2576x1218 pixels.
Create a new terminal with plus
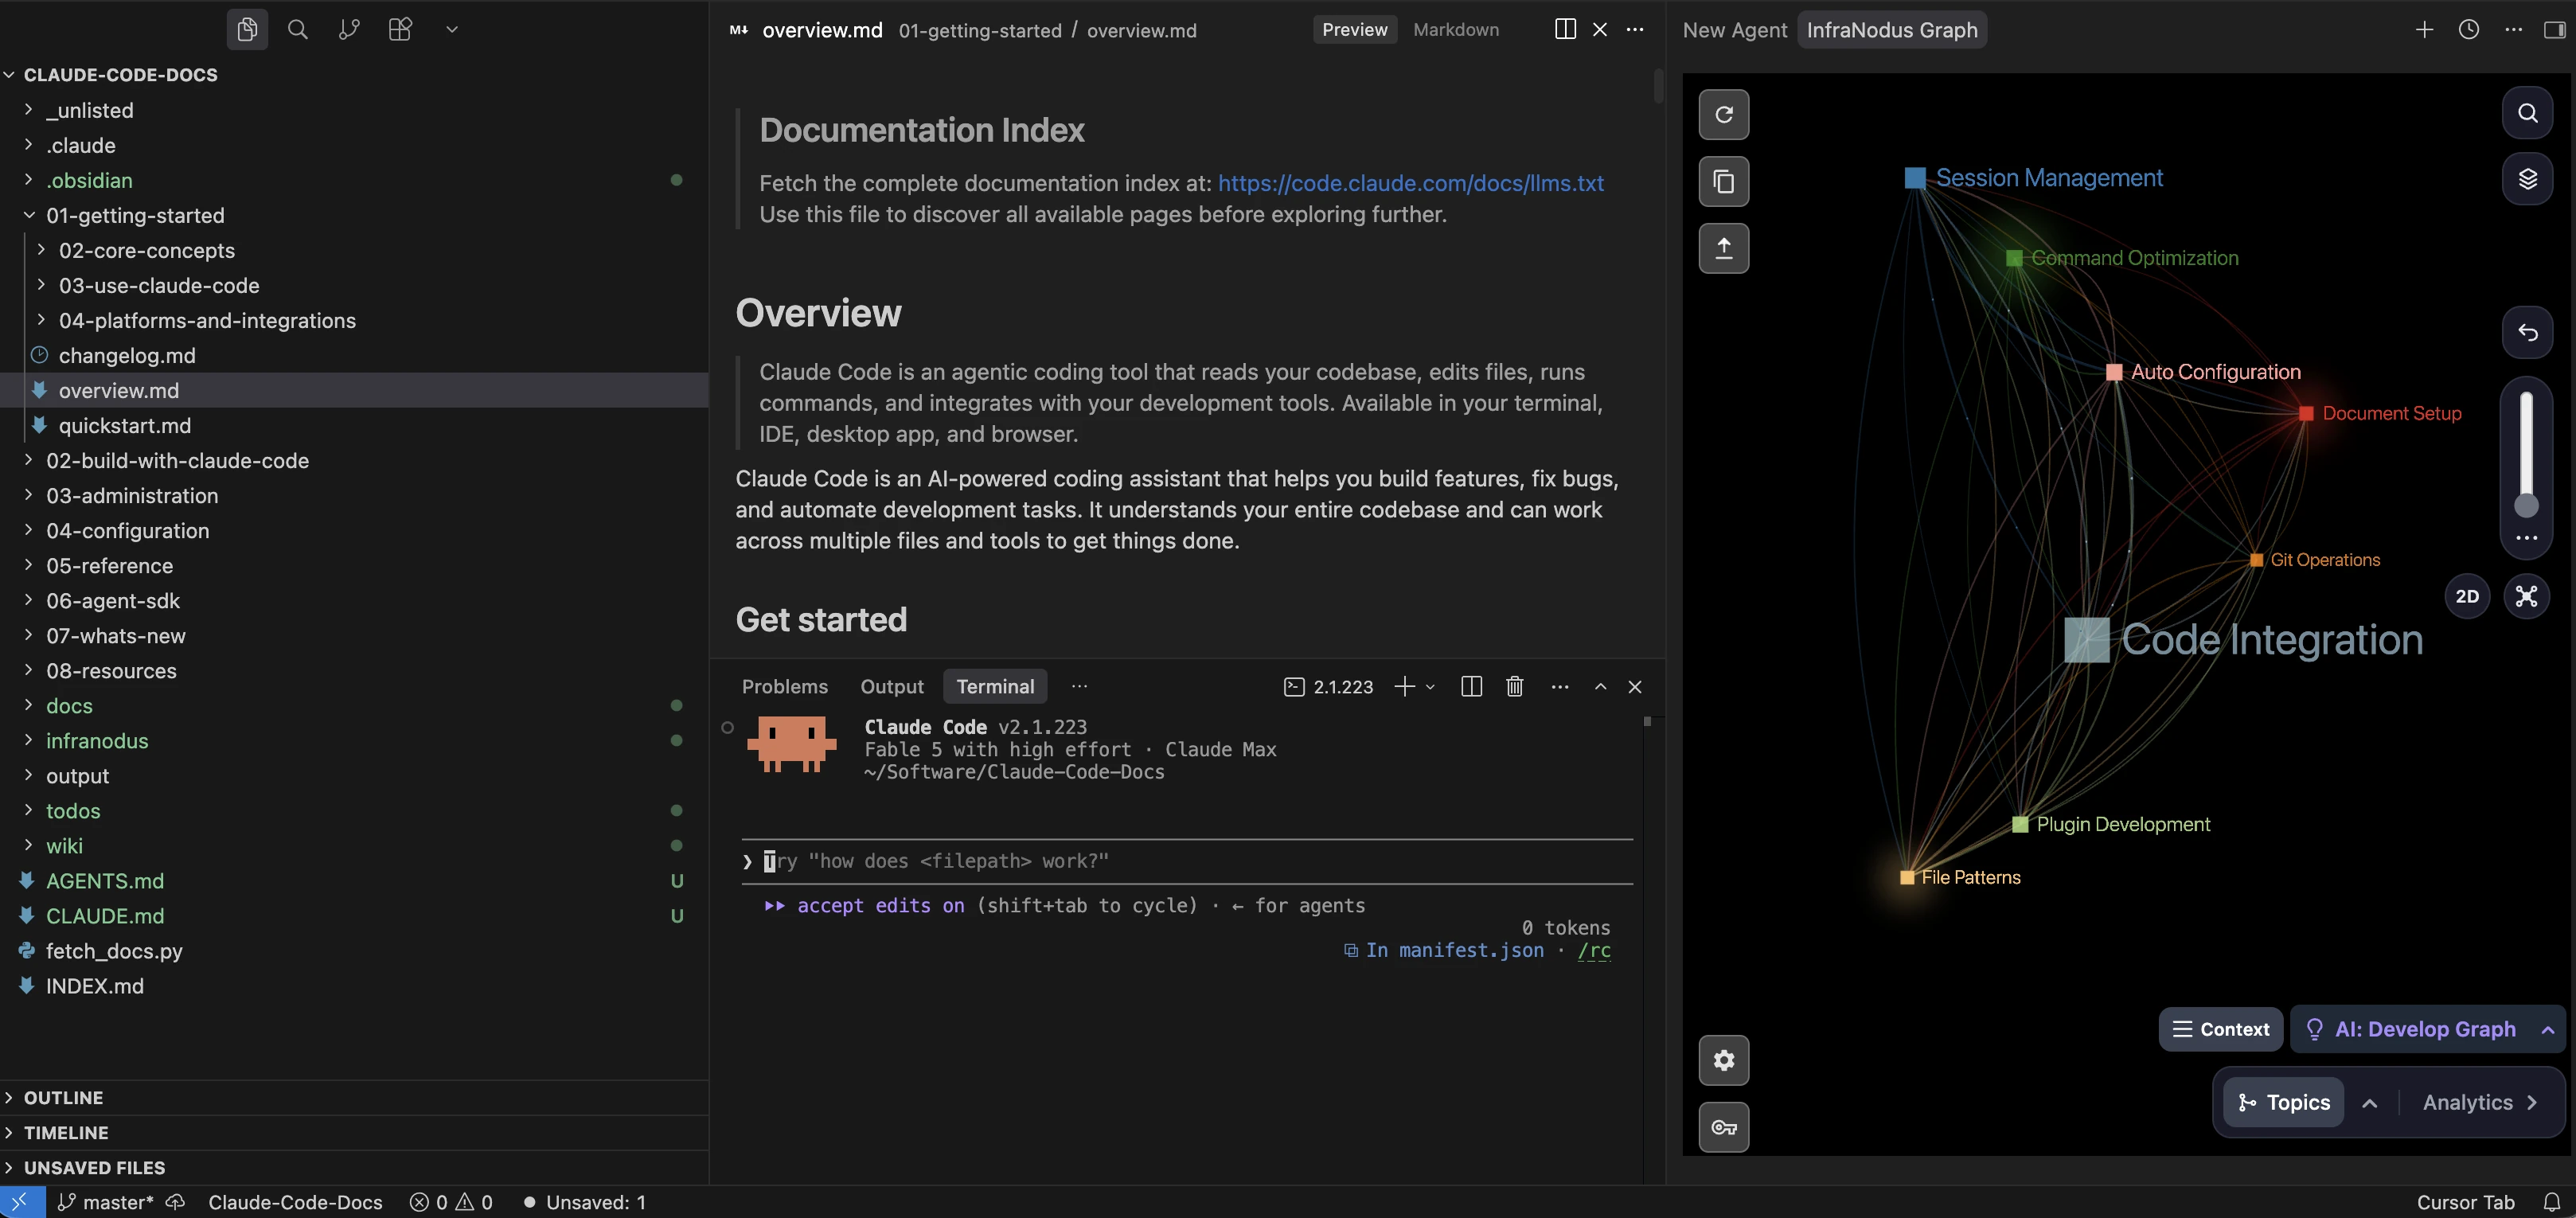tap(1405, 686)
